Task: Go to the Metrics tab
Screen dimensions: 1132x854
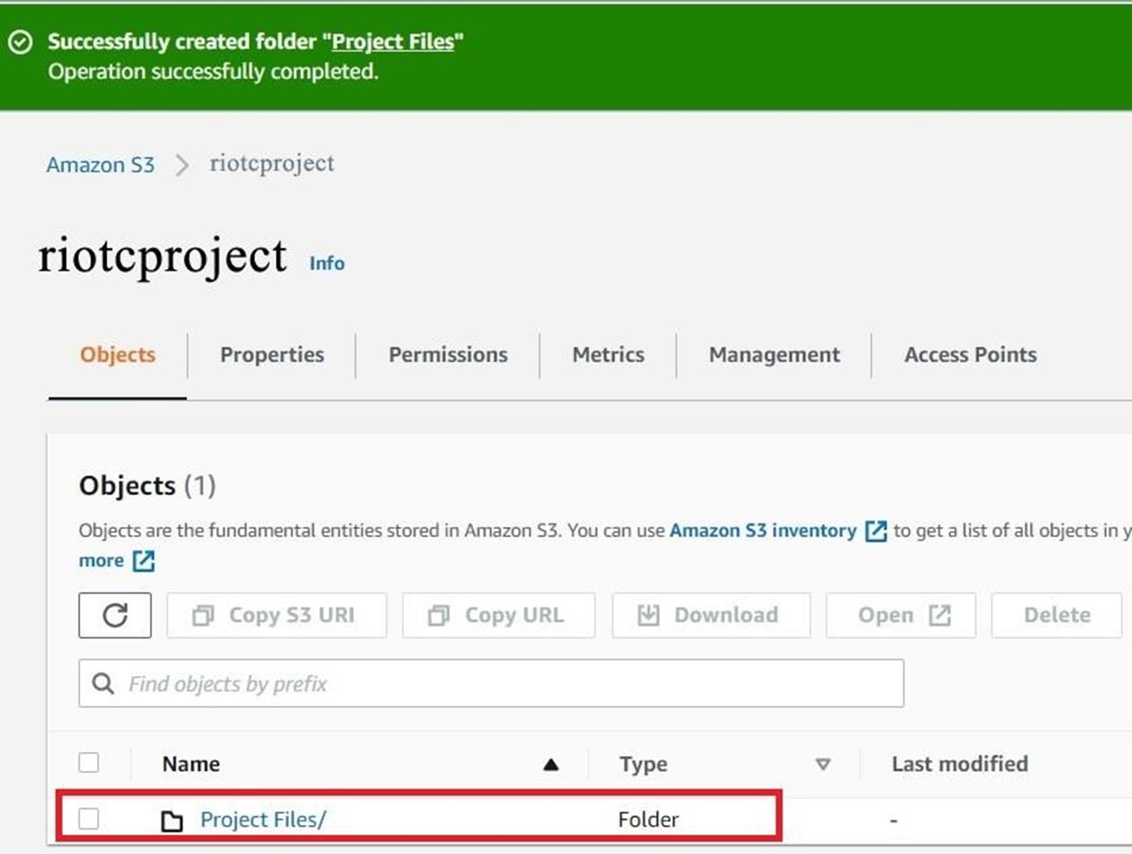Action: coord(608,355)
